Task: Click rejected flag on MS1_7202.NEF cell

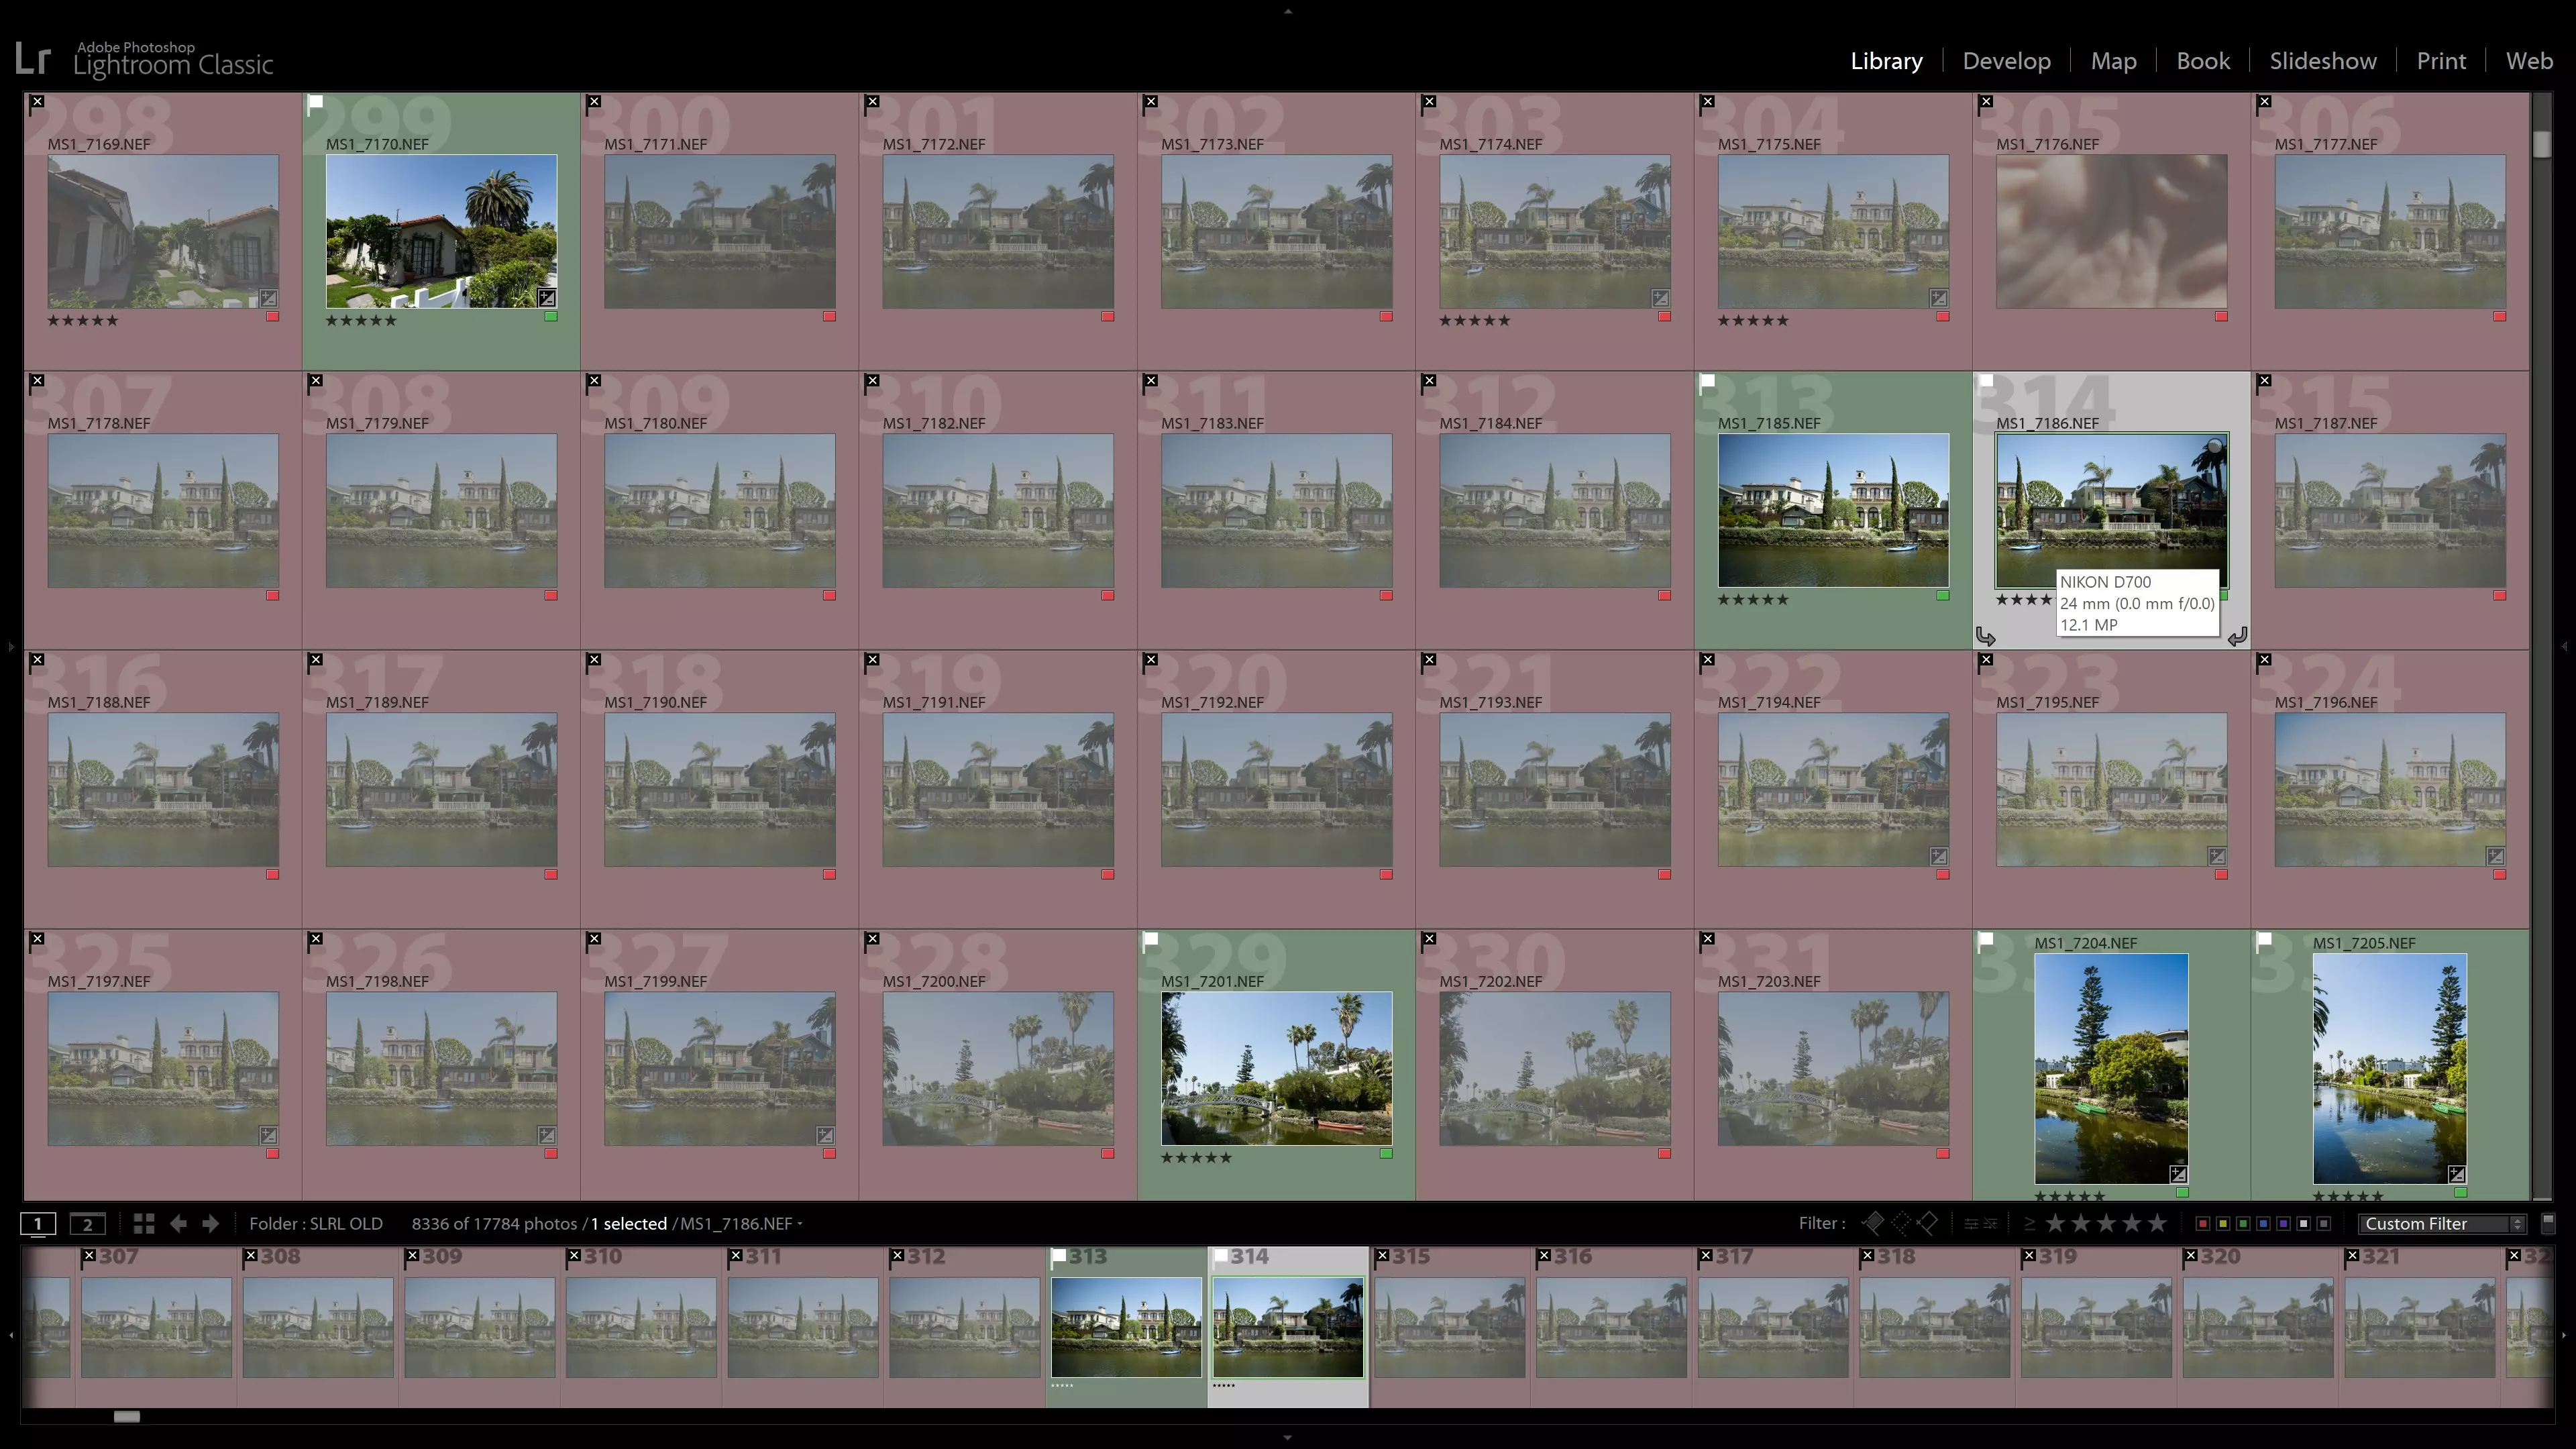Action: (1429, 939)
